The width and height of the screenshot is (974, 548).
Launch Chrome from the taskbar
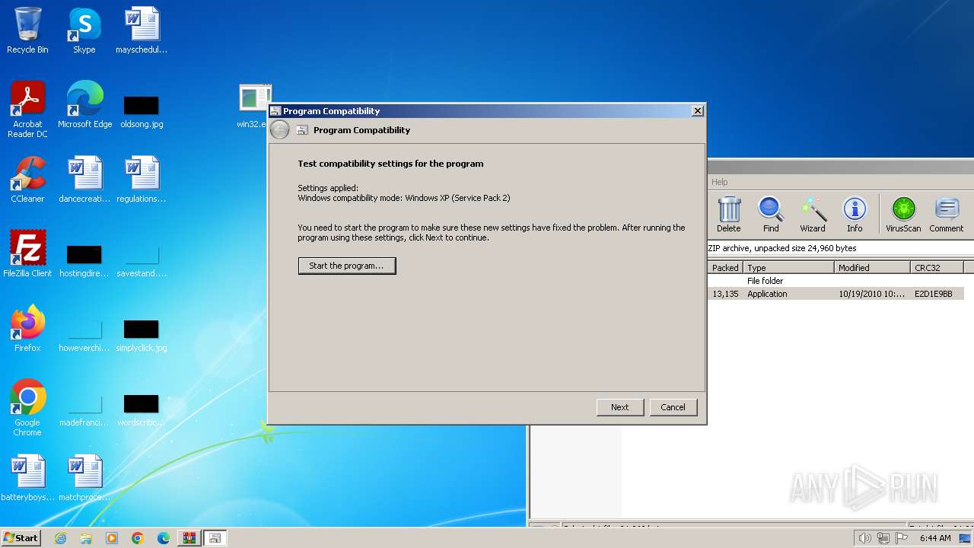138,538
